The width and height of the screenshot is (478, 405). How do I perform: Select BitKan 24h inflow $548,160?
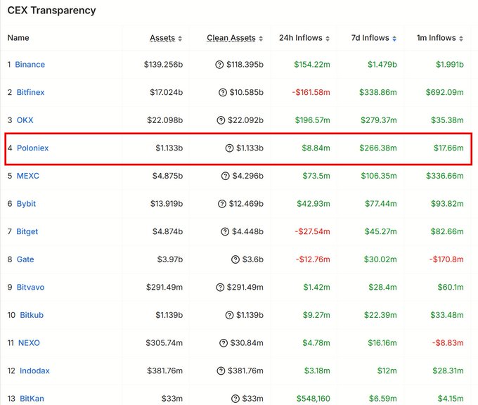pyautogui.click(x=314, y=399)
